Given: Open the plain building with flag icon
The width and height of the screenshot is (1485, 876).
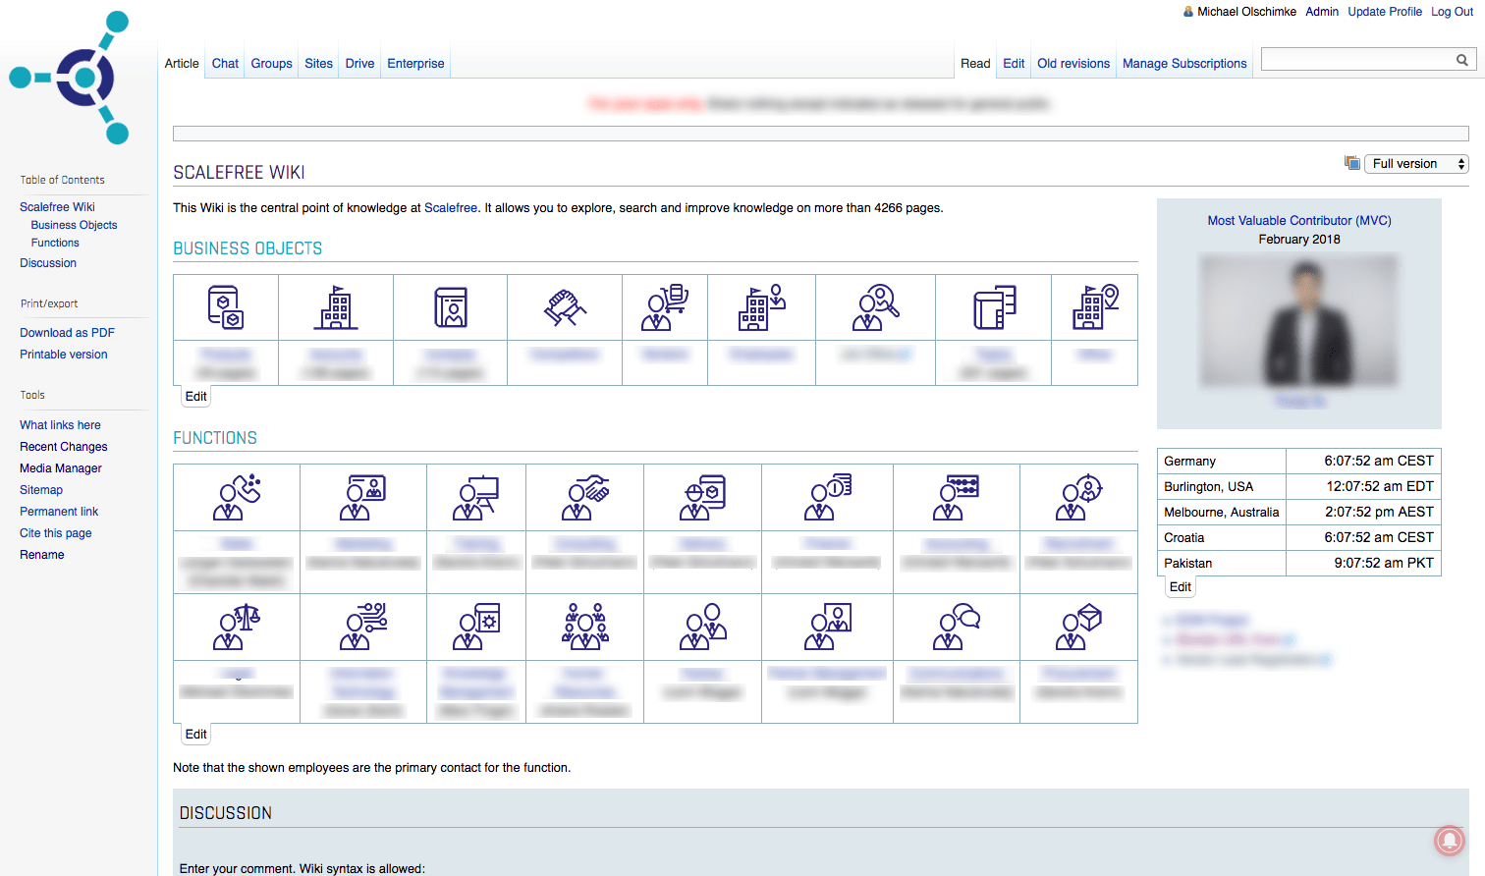Looking at the screenshot, I should click(336, 307).
